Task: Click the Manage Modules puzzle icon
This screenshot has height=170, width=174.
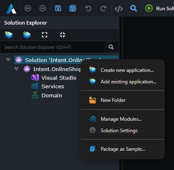Action: click(x=93, y=119)
